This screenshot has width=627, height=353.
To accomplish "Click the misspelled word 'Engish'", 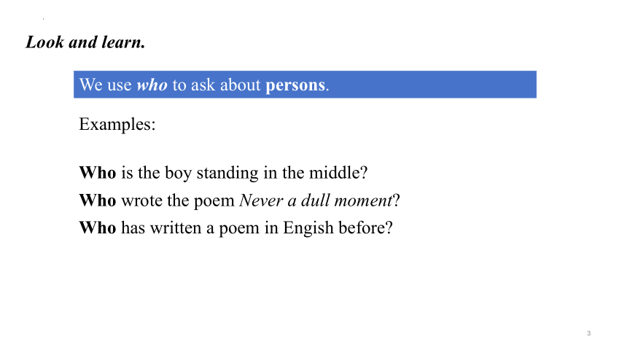I will click(x=308, y=228).
